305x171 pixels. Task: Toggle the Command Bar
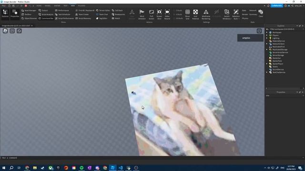click(46, 19)
